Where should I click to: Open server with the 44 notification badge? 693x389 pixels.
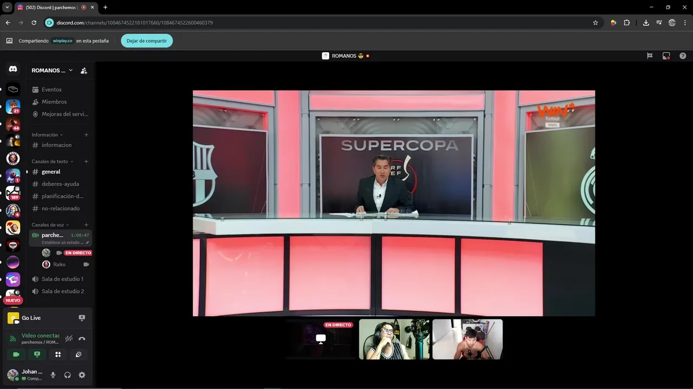click(13, 124)
